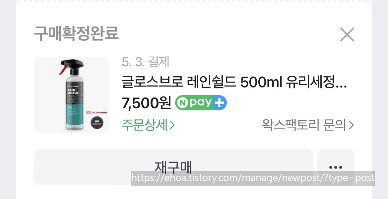Close the purchase confirmation card
Viewport: 388px width, 199px height.
coord(347,34)
